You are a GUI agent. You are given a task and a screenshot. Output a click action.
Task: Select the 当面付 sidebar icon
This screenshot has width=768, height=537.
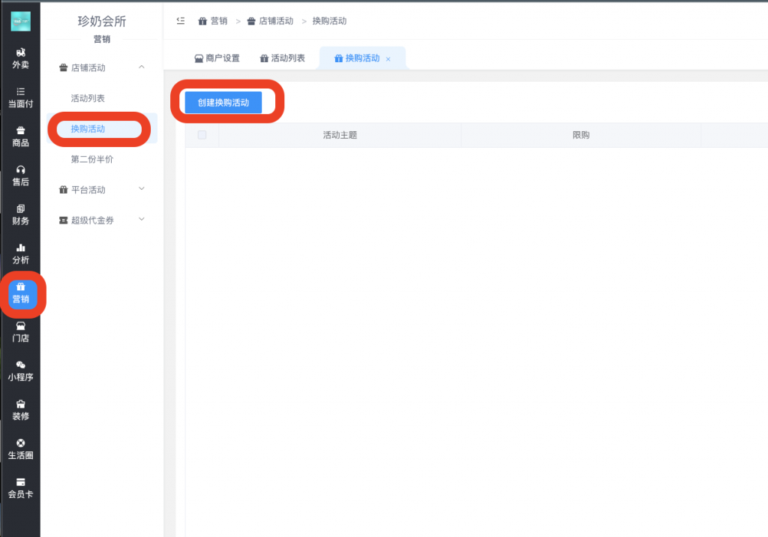[20, 98]
